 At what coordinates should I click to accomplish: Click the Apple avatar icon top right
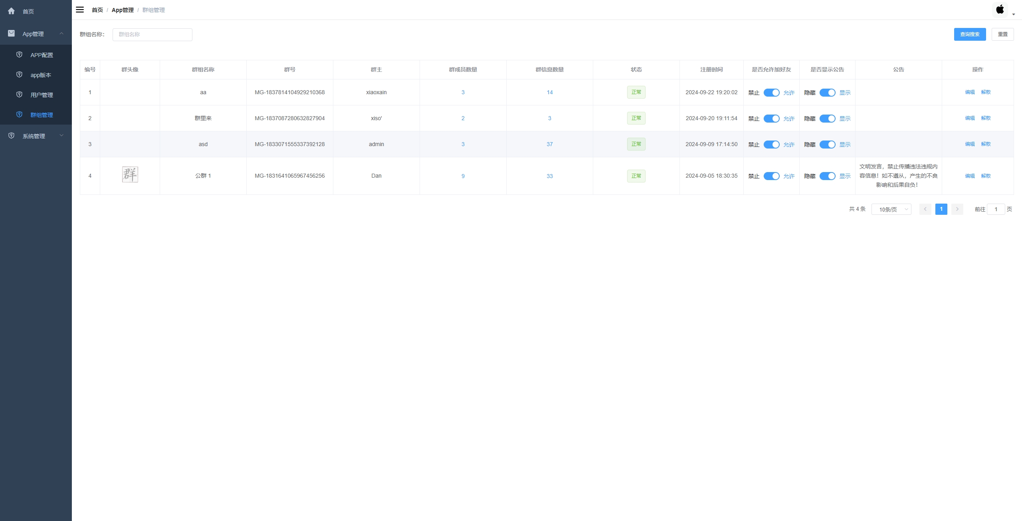[x=1000, y=10]
